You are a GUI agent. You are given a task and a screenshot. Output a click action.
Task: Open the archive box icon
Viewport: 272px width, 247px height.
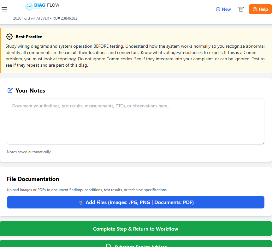coord(241,9)
